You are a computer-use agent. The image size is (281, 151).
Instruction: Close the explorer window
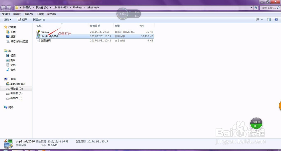click(275, 2)
